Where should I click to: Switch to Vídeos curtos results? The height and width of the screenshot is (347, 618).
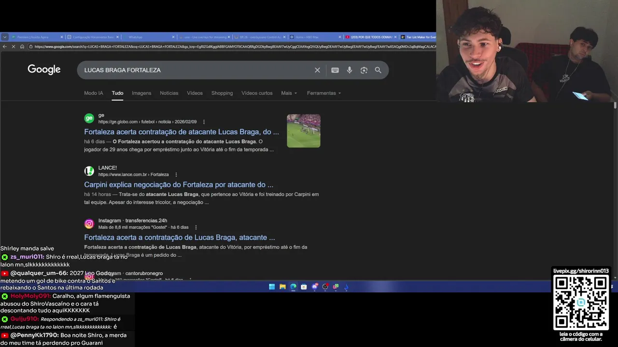pos(257,93)
